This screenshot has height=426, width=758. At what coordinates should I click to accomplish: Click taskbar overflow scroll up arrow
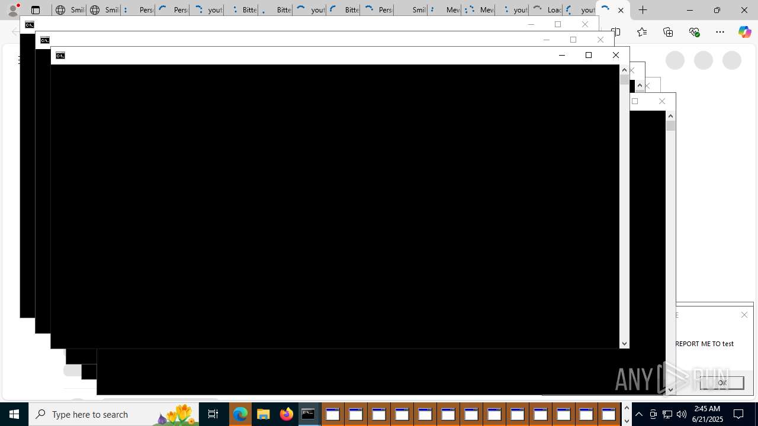(x=627, y=408)
